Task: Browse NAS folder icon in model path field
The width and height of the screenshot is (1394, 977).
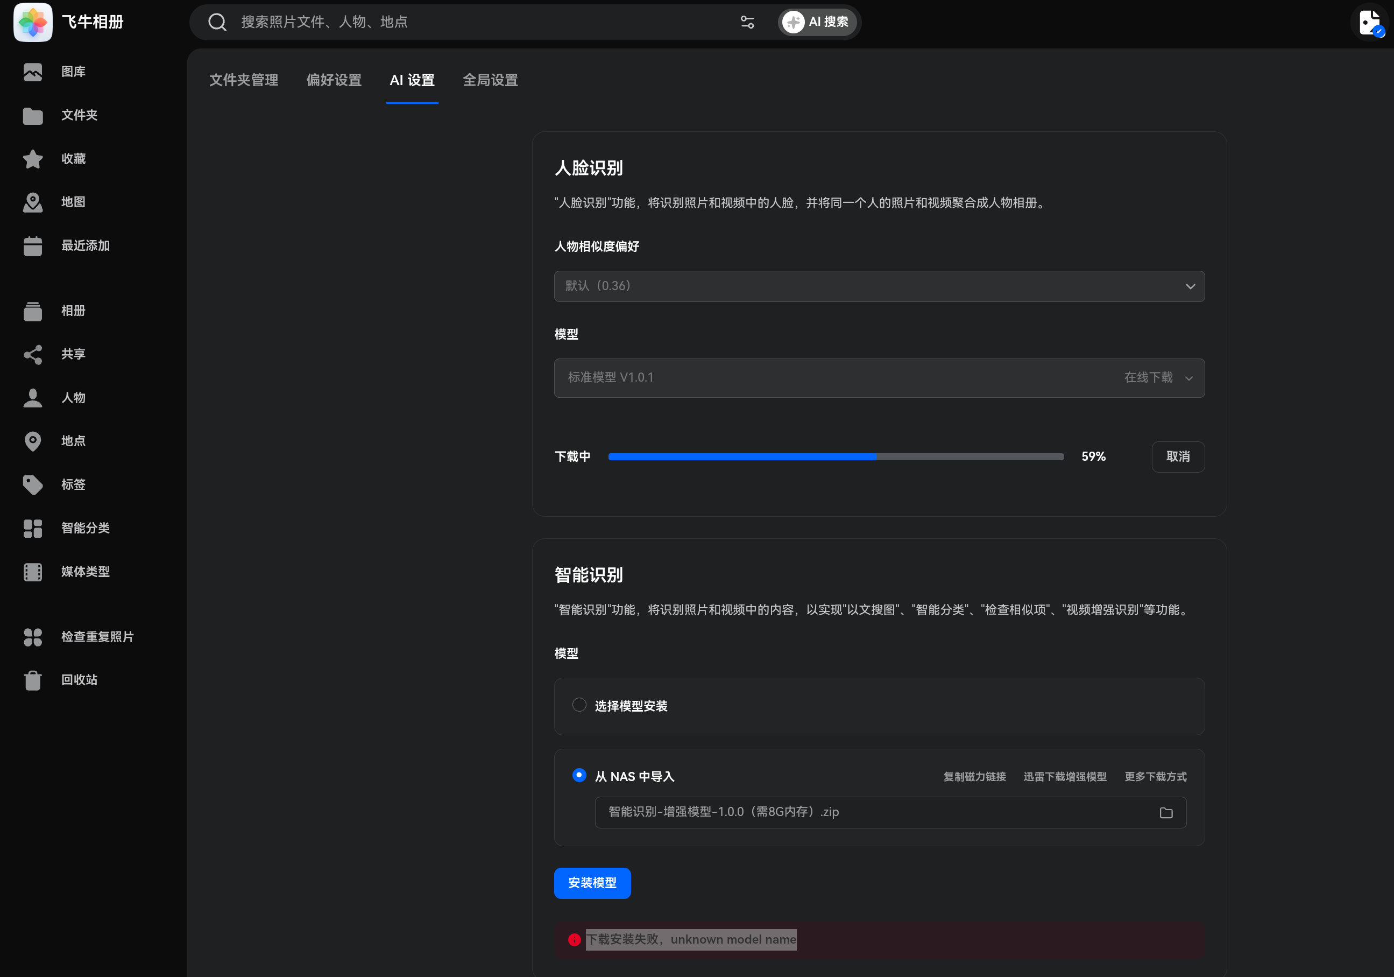Action: [x=1166, y=813]
